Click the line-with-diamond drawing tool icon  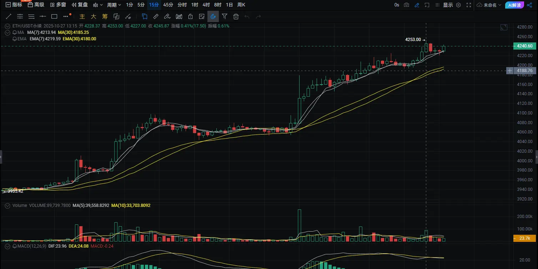[128, 16]
